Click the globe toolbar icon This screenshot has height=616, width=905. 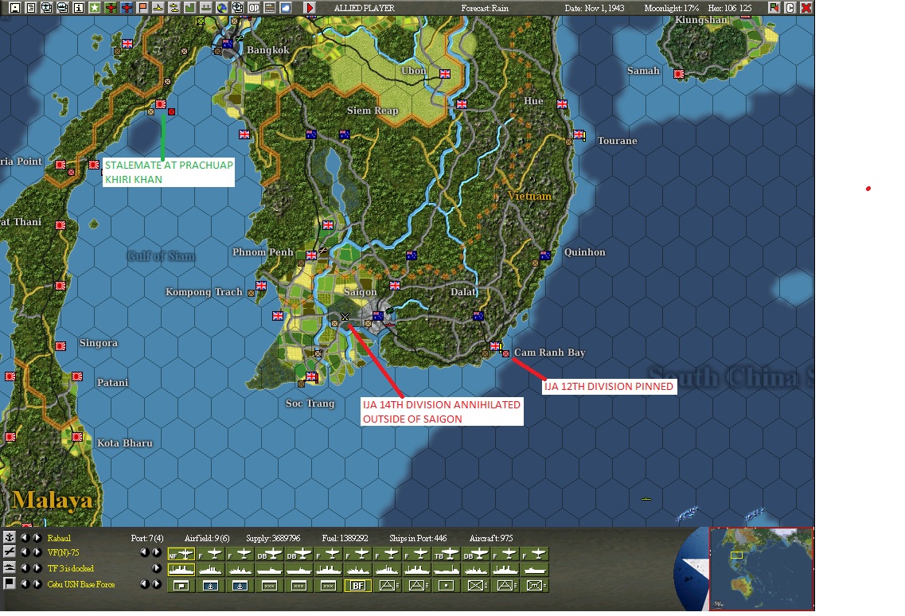[221, 7]
